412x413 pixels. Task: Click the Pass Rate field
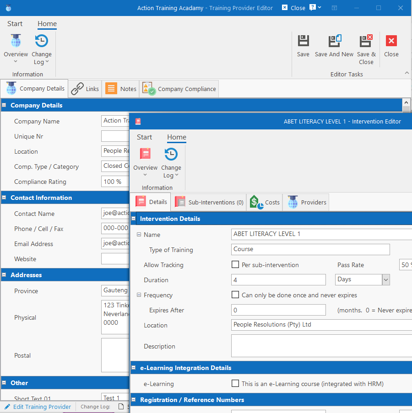(x=406, y=265)
